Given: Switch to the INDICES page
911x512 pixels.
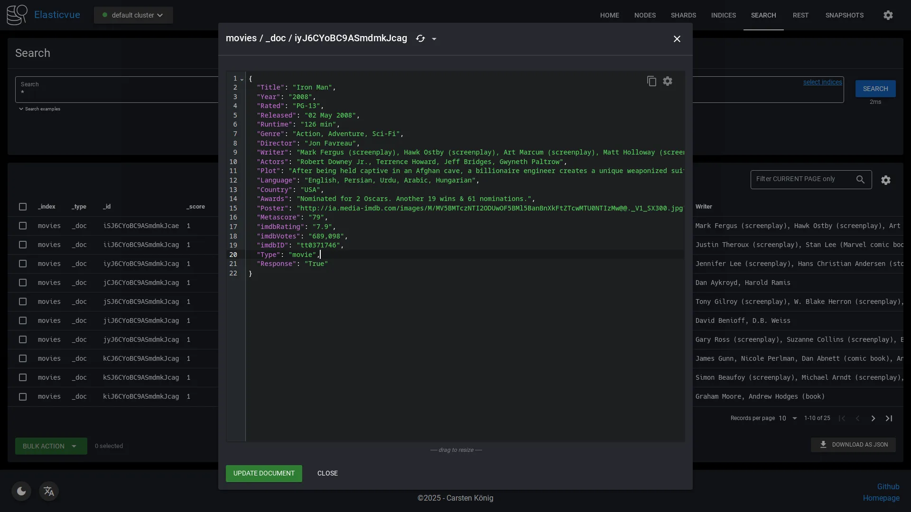Looking at the screenshot, I should 724,15.
